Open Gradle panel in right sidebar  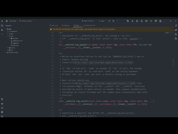click(x=176, y=30)
